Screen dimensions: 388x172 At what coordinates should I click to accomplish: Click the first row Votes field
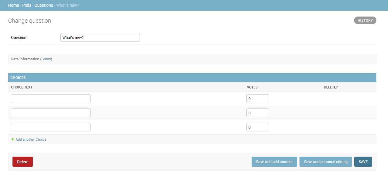(258, 99)
